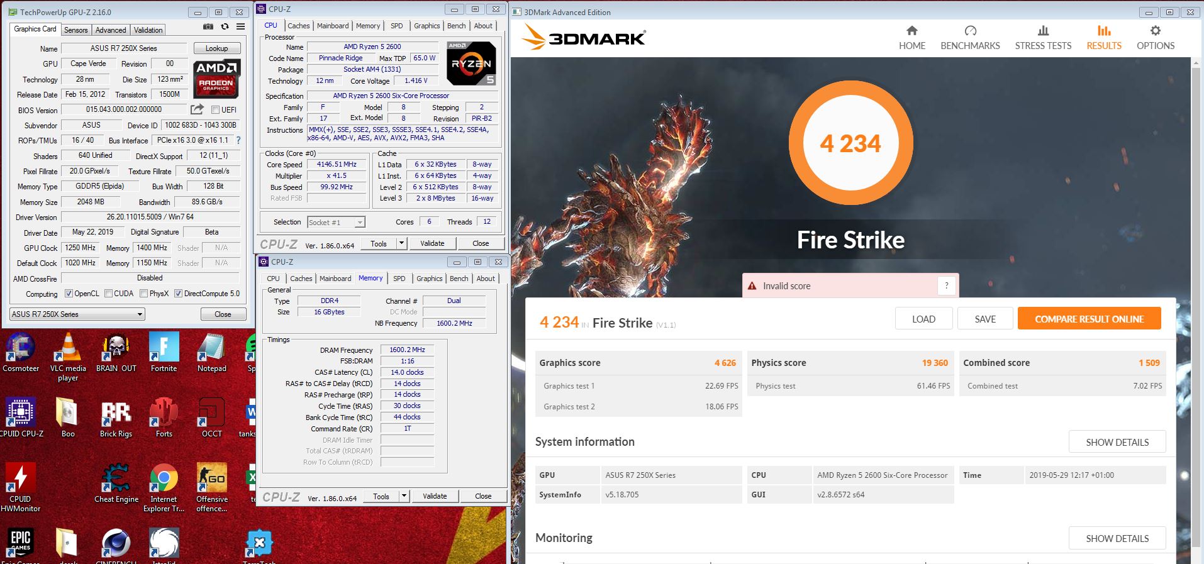Open 3DMark Results section
Image resolution: width=1204 pixels, height=564 pixels.
point(1104,38)
